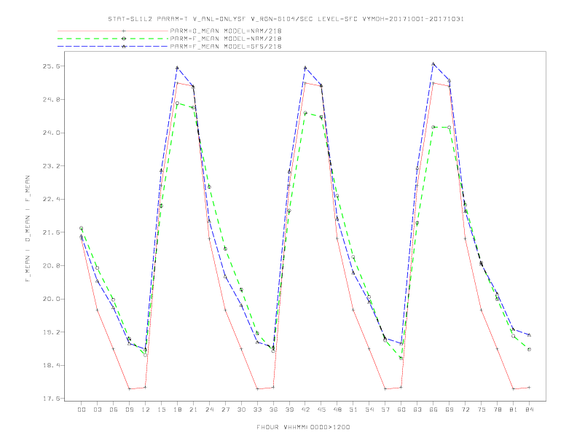Screen dimensions: 577x446
Task: Click red O_MEAN plus marker at hour 84
Action: click(529, 387)
